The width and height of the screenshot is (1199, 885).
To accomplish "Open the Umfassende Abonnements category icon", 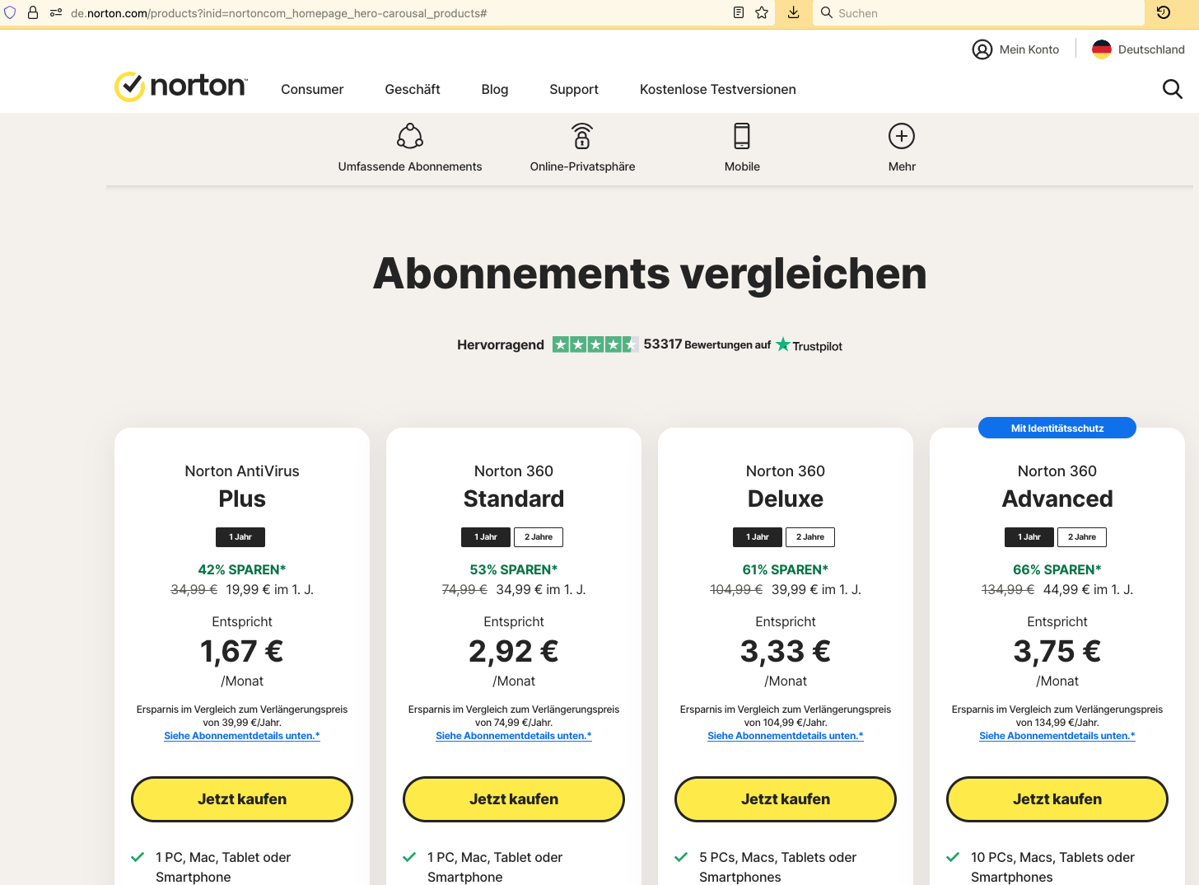I will pyautogui.click(x=410, y=136).
